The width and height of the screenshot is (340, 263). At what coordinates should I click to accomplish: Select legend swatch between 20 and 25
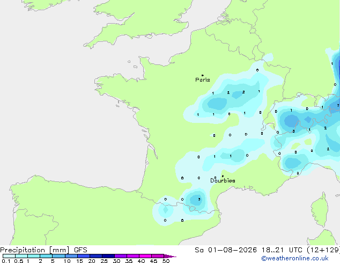tap(96, 256)
